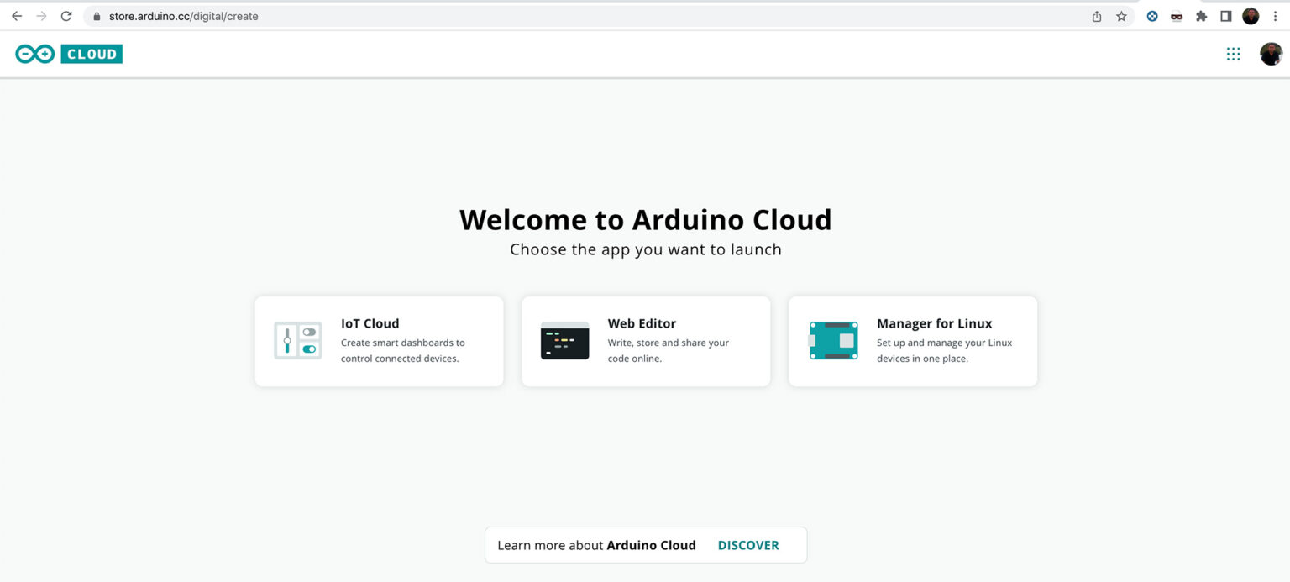Click the Arduino infinity logo
Image resolution: width=1290 pixels, height=582 pixels.
[34, 54]
